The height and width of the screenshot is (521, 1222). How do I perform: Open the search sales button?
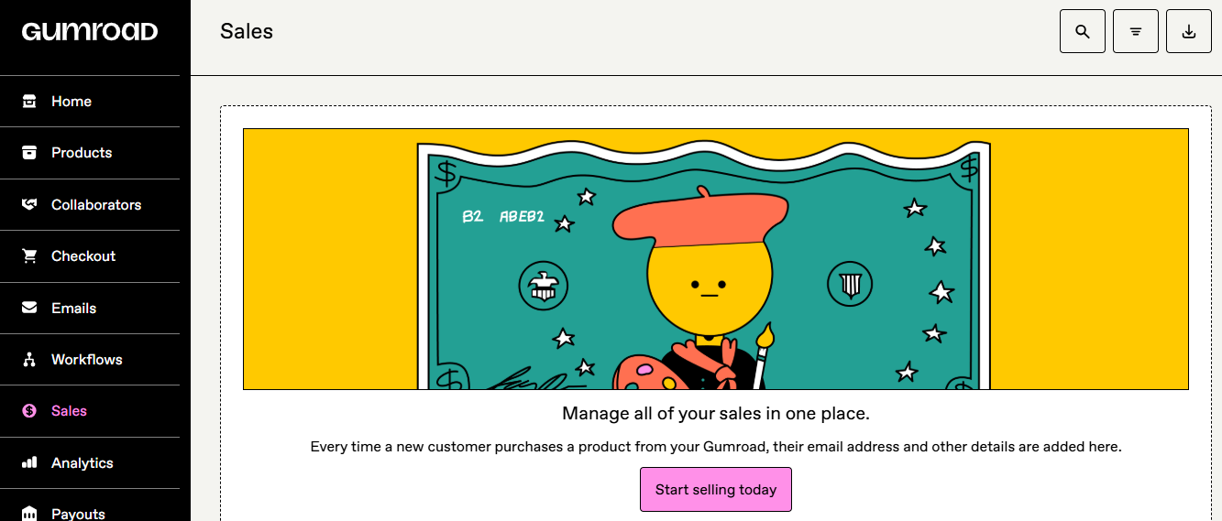click(1083, 31)
